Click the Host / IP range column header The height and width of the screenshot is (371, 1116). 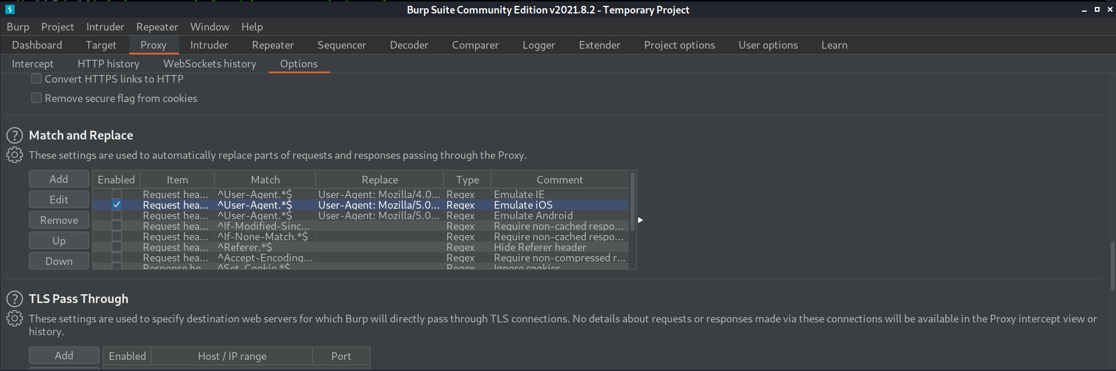tap(232, 356)
